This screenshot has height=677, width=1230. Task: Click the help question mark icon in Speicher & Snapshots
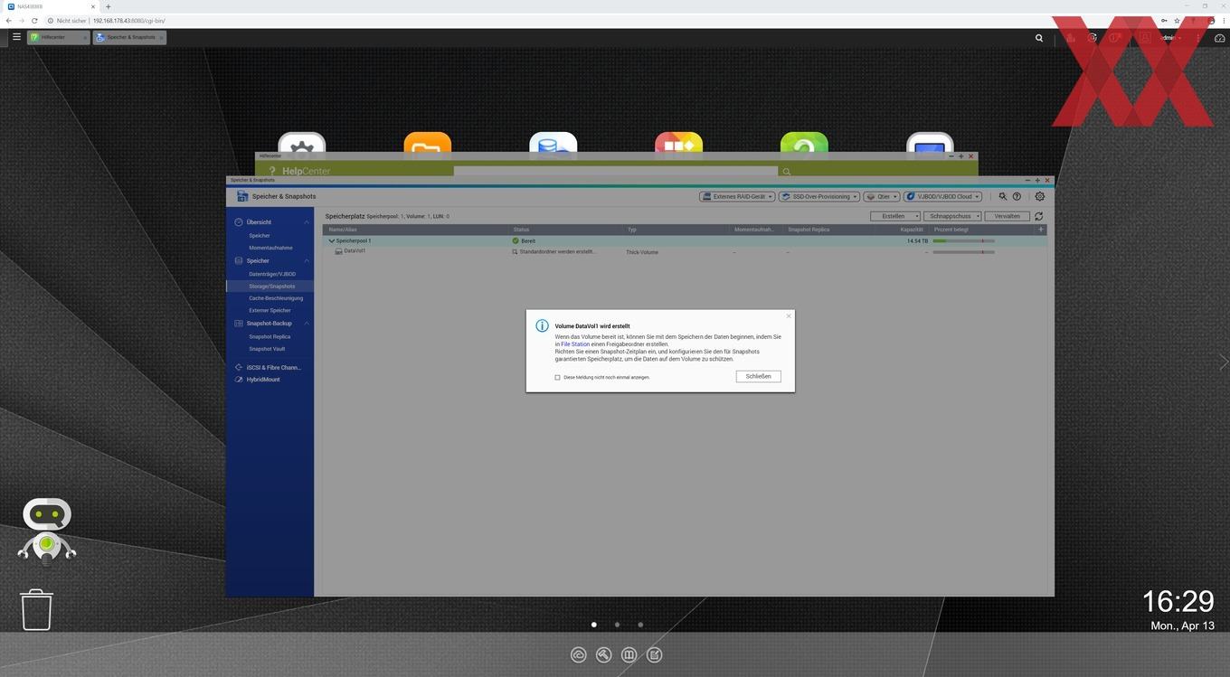point(1017,196)
